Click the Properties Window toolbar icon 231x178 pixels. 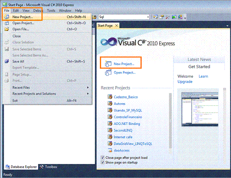(161, 17)
